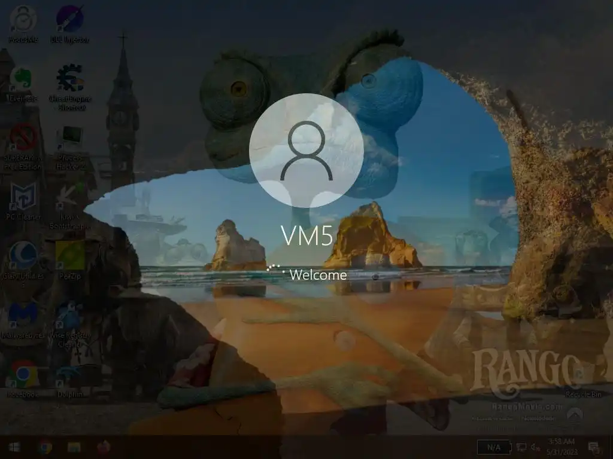This screenshot has width=613, height=459.
Task: Open the Recycle Bin icon
Action: coord(583,381)
